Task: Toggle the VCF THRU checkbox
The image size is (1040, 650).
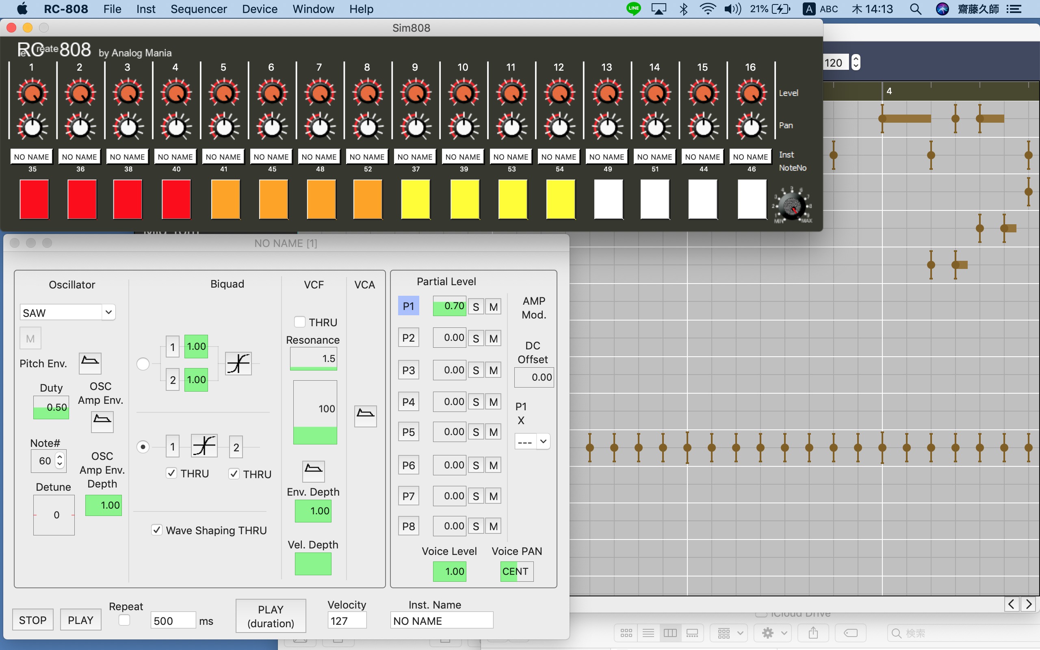Action: pos(299,322)
